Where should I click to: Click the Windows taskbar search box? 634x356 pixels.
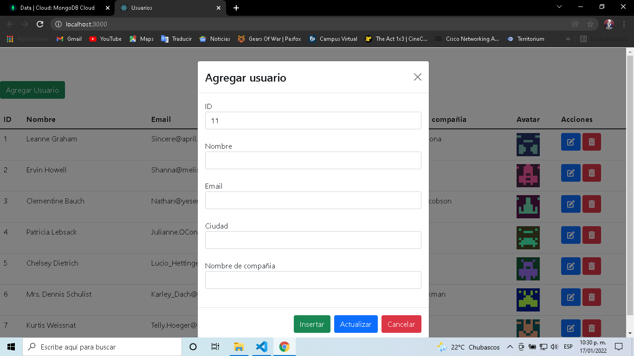click(x=102, y=347)
